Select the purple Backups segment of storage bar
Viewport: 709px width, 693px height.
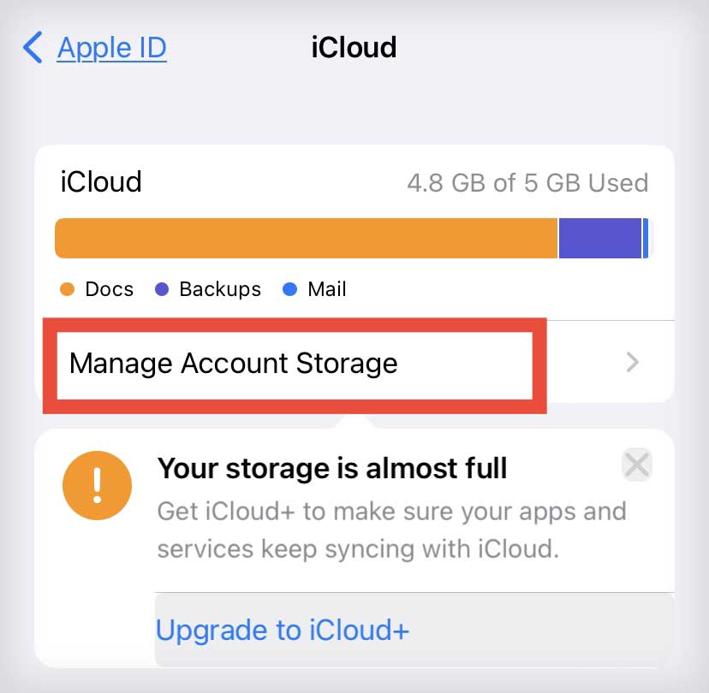(599, 238)
